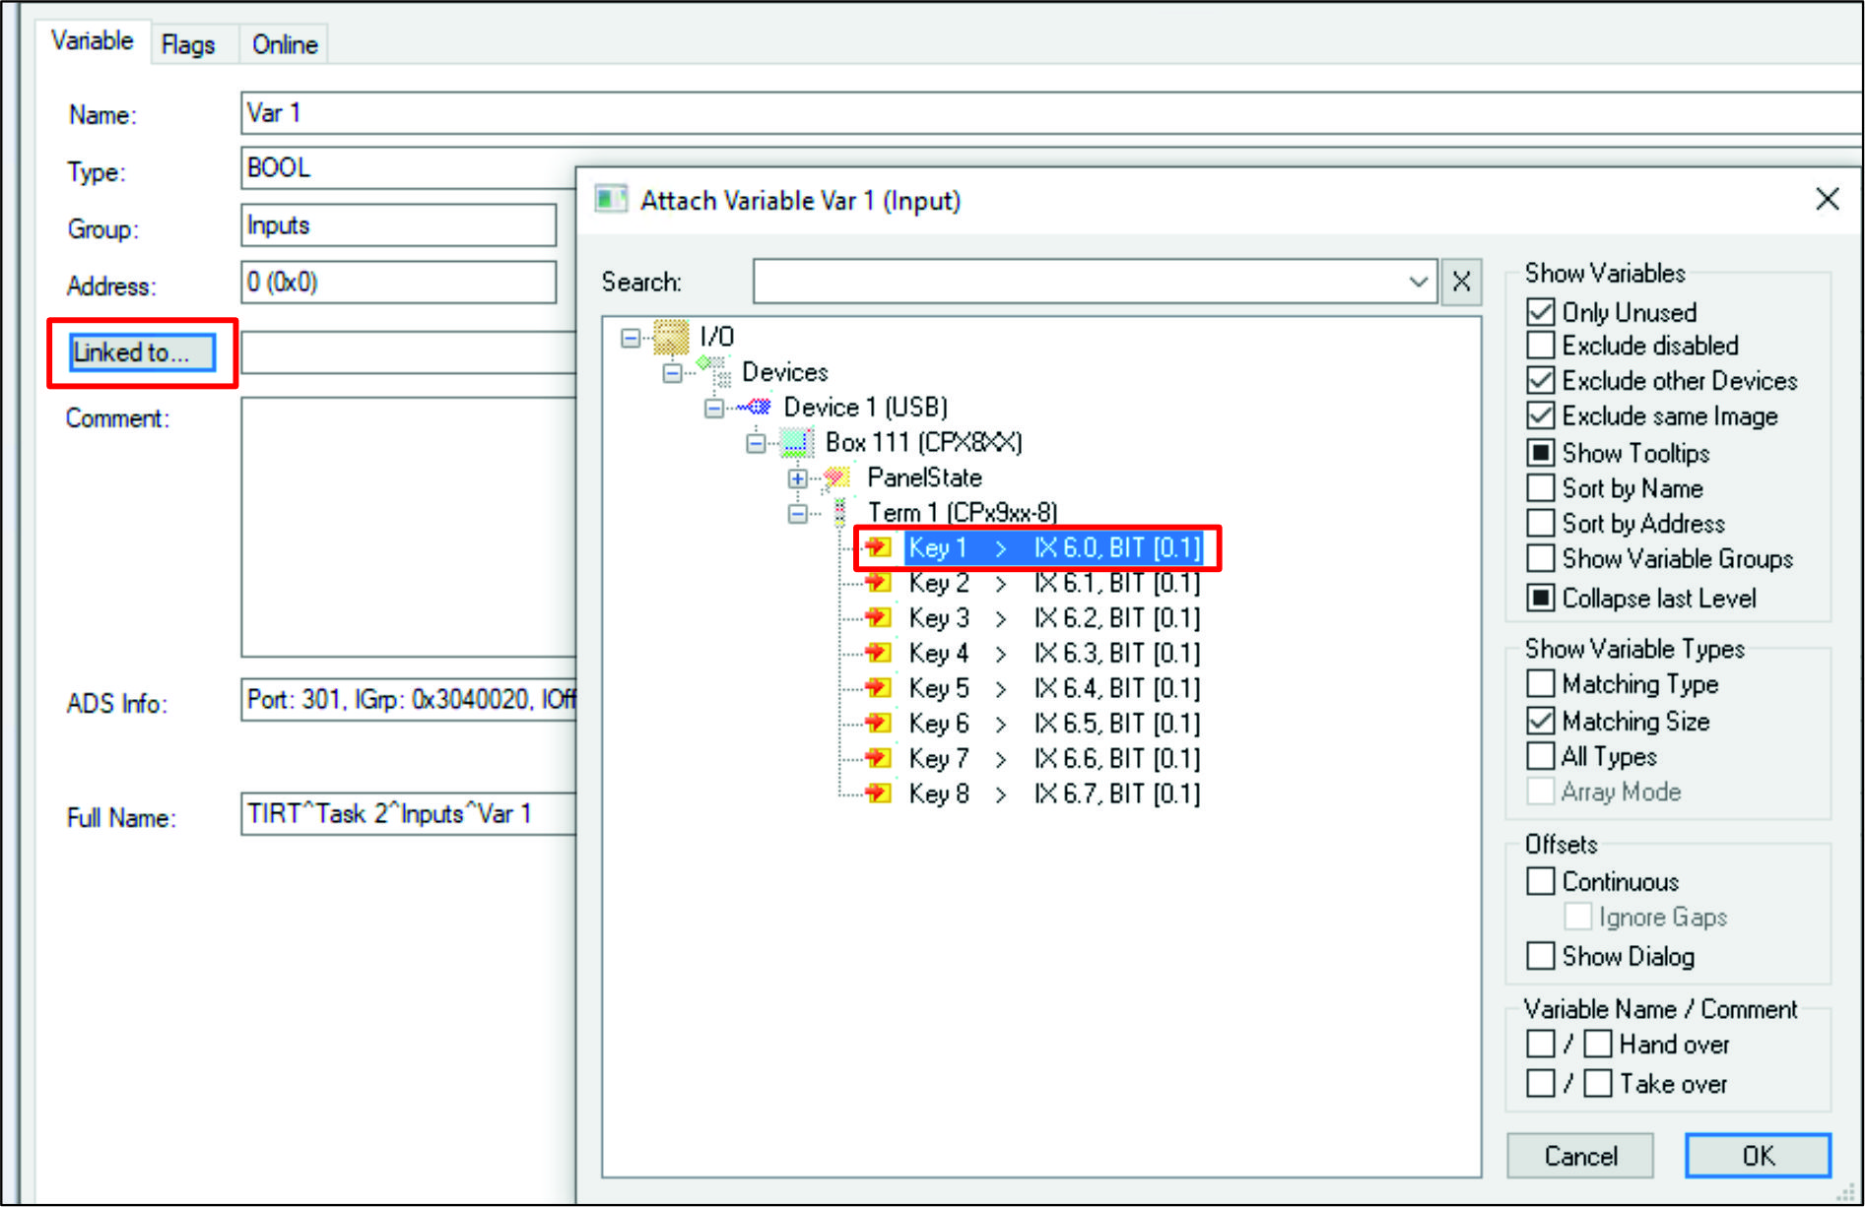This screenshot has width=1865, height=1207.
Task: Collapse the Devices tree node
Action: pyautogui.click(x=672, y=373)
